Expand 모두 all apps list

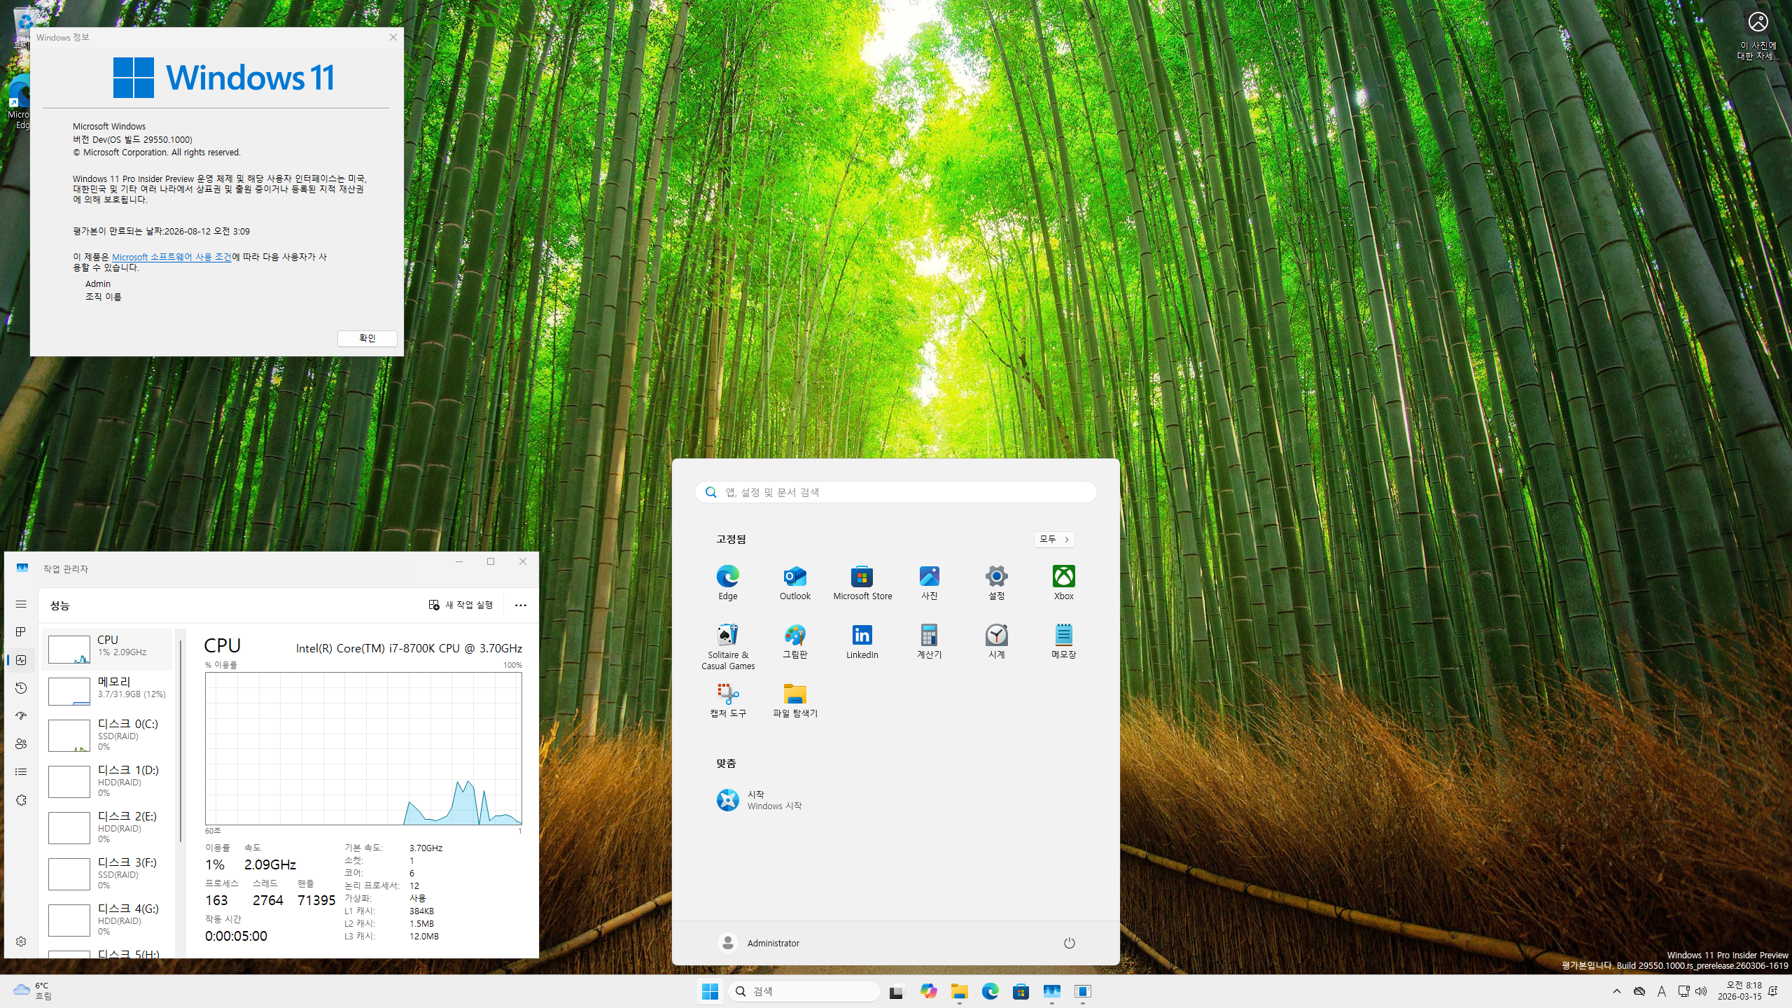pyautogui.click(x=1053, y=539)
